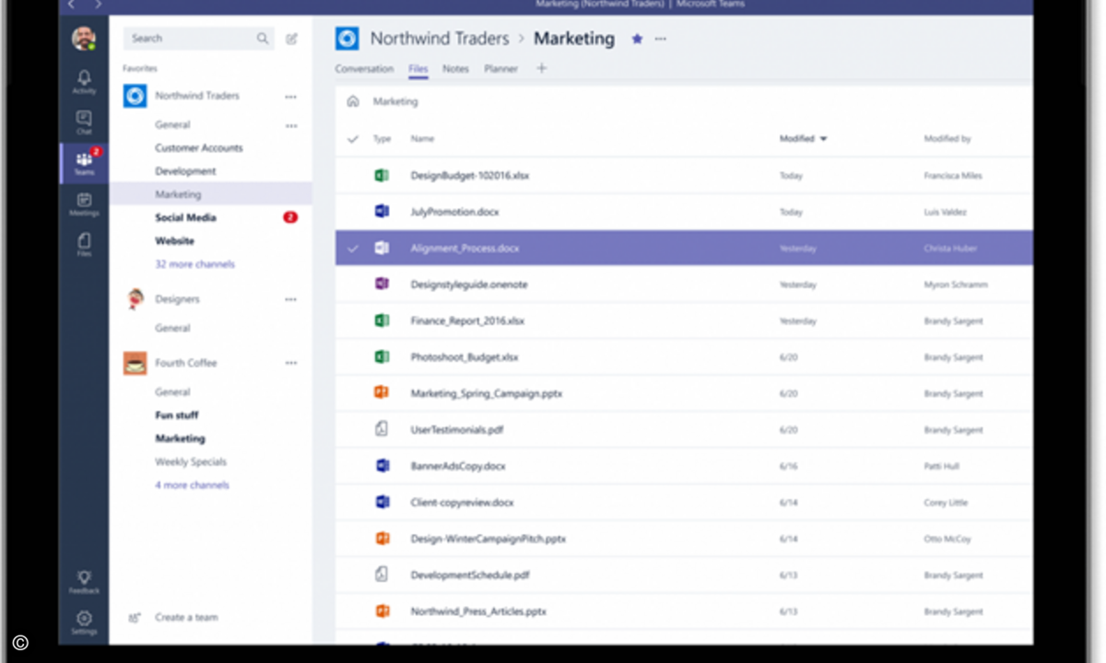
Task: Click OneNote icon of Designstyleguide.onenote
Action: click(x=382, y=285)
